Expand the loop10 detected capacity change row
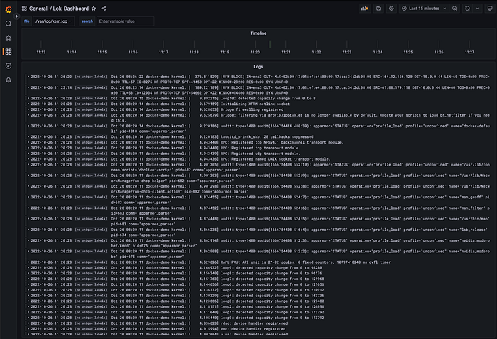497x339 pixels. pos(28,98)
